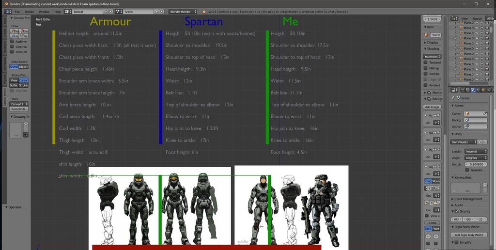Switch to World properties tab icon
The width and height of the screenshot is (496, 250).
(x=478, y=90)
